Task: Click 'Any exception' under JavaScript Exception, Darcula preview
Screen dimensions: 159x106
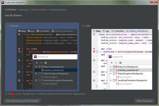Action: pyautogui.click(x=51, y=84)
